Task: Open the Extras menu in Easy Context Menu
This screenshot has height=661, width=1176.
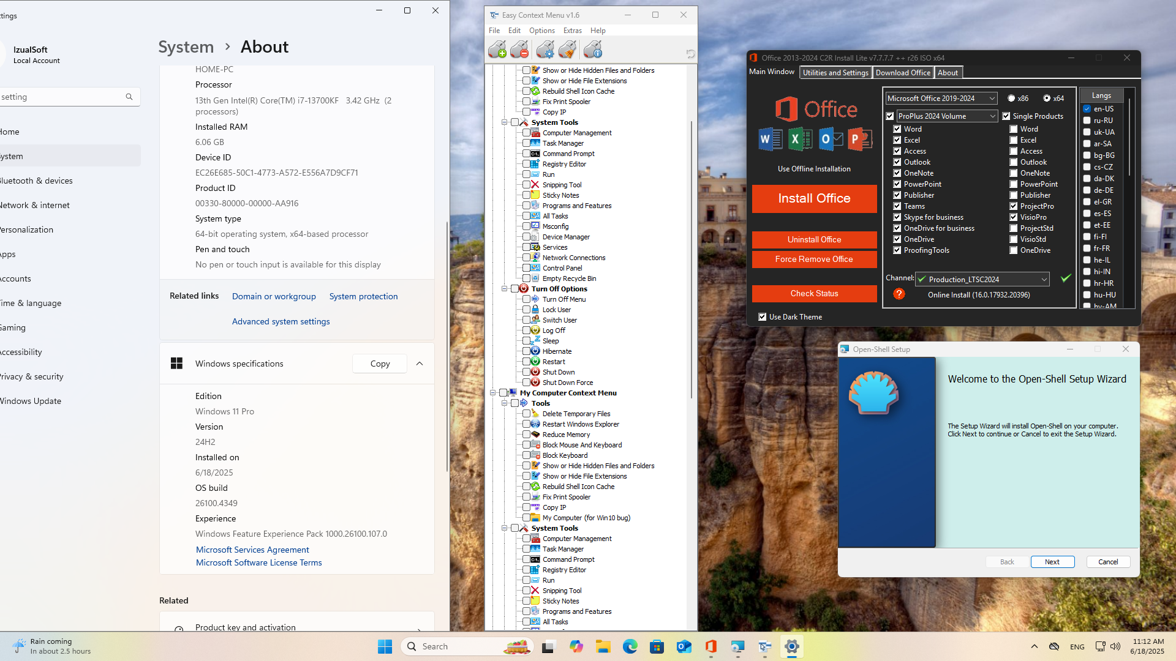Action: coord(573,31)
